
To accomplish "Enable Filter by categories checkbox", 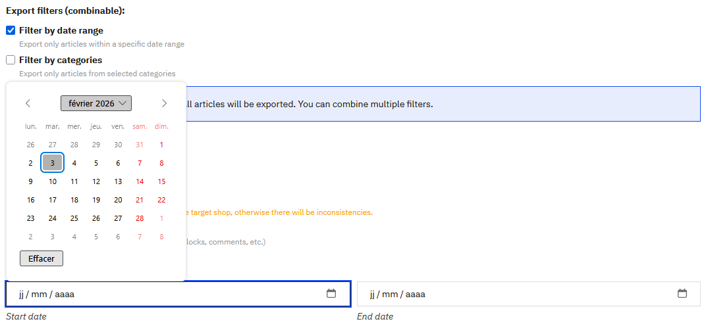I will click(11, 60).
